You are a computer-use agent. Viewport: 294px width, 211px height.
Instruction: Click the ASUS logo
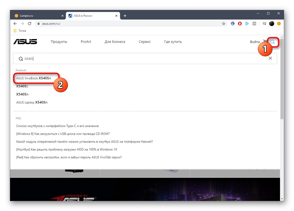25,42
